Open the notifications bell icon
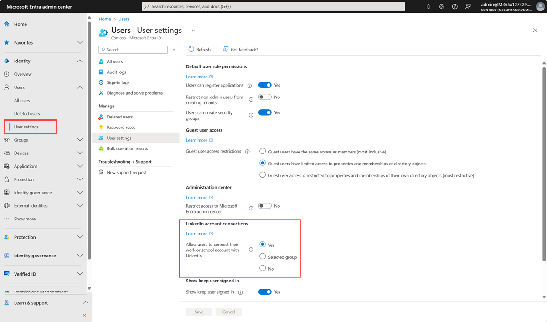 point(428,6)
